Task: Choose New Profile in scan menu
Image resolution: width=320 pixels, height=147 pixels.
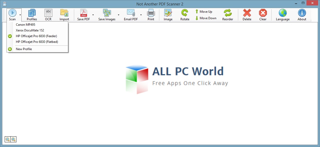Action: (x=37, y=49)
